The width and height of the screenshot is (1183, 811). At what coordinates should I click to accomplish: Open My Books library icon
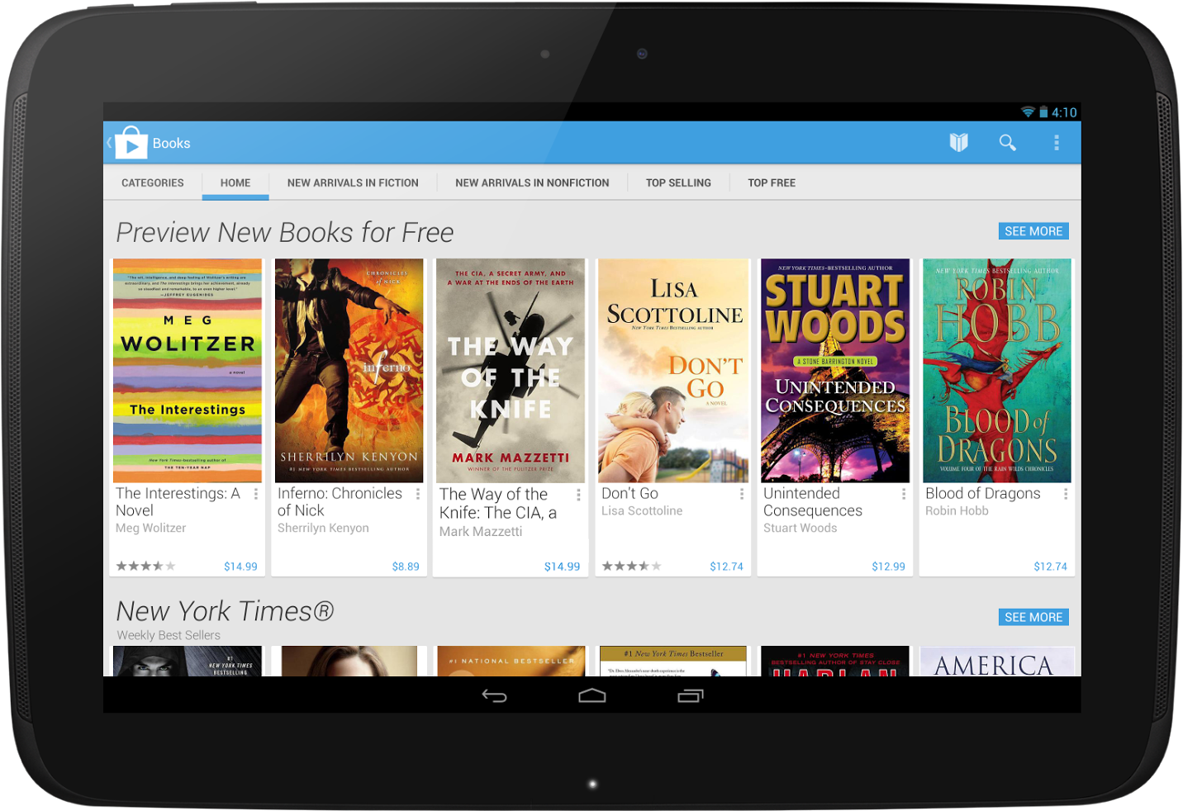point(958,143)
